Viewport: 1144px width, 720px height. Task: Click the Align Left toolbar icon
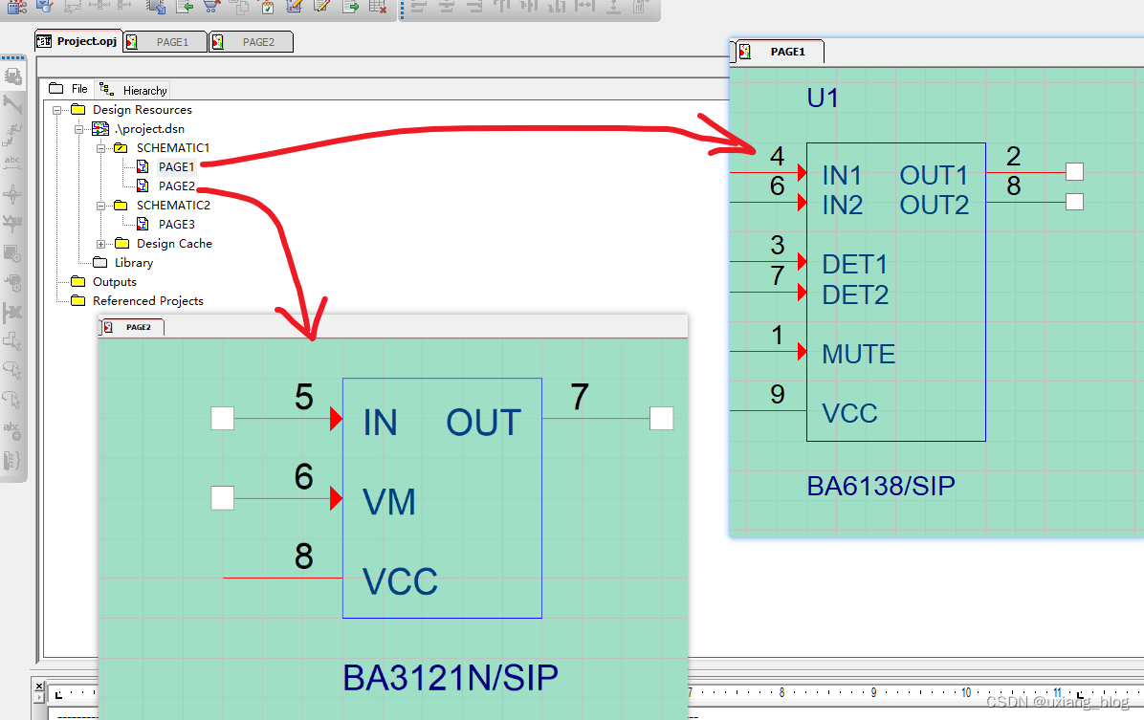419,7
